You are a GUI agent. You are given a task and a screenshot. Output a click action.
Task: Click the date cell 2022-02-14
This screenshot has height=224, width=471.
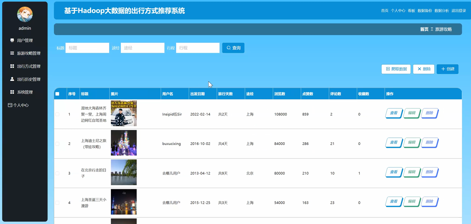pos(200,114)
